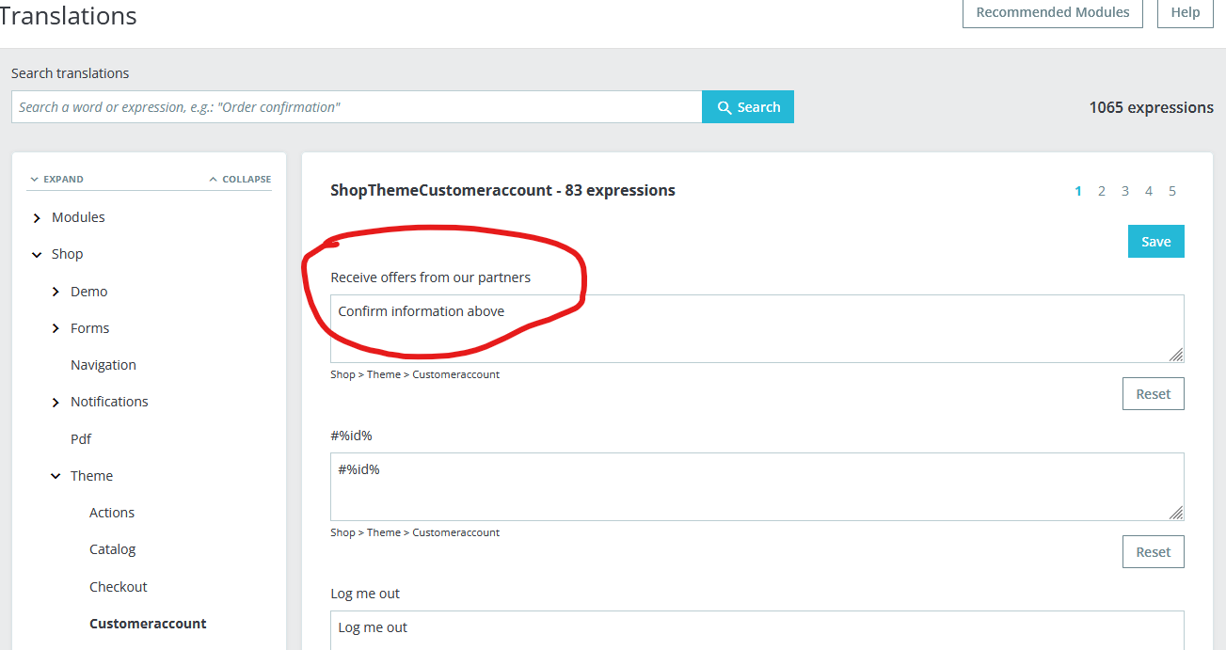The image size is (1226, 650).
Task: Go to page 2 of expressions
Action: click(1102, 191)
